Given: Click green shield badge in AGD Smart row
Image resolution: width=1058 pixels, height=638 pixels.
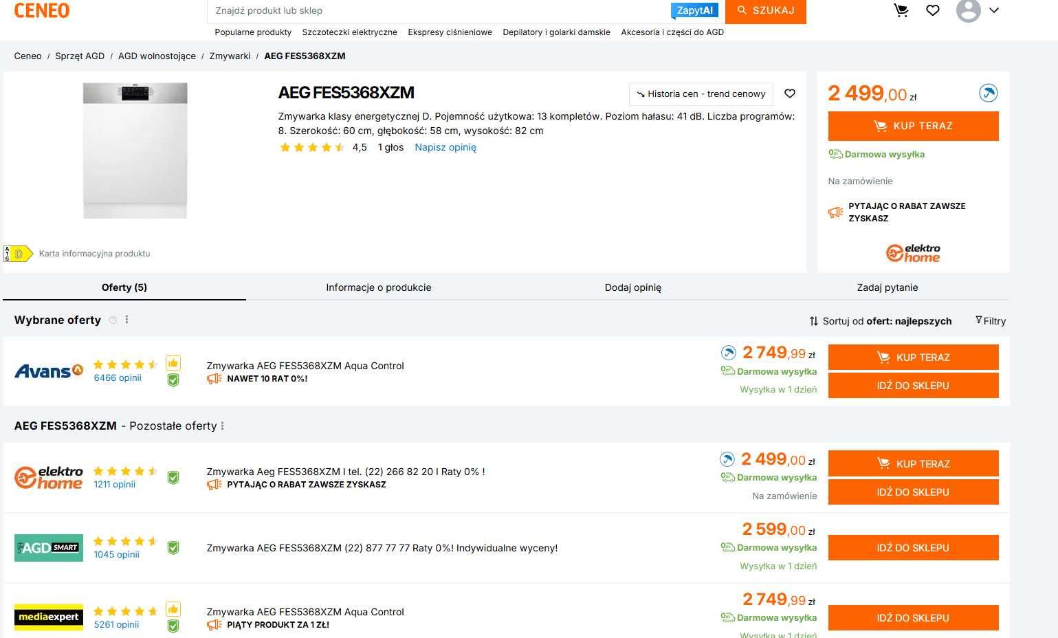Looking at the screenshot, I should pos(173,548).
